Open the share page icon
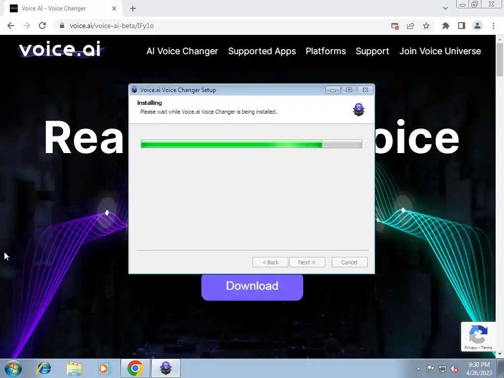Screen dimensions: 504x378 point(410,26)
